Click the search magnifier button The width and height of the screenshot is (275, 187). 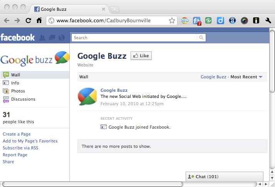click(201, 38)
